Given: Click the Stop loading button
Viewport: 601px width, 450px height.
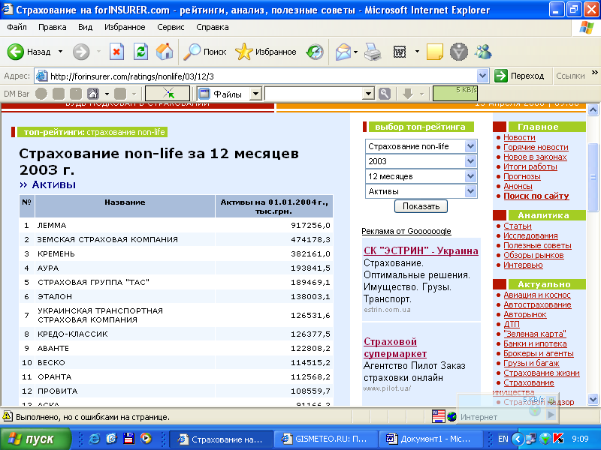Looking at the screenshot, I should (x=116, y=52).
